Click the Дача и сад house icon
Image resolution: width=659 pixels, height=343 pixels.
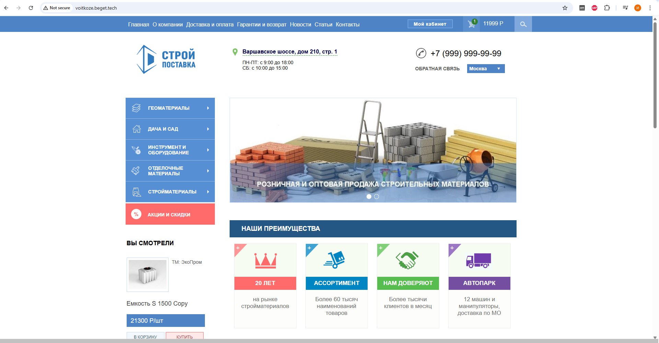click(137, 129)
